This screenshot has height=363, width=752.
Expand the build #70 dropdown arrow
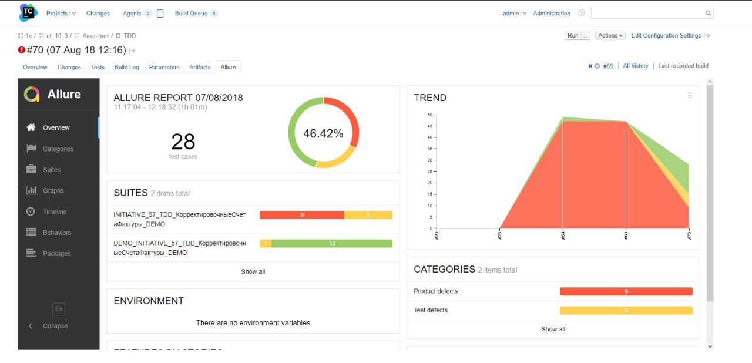[x=133, y=51]
